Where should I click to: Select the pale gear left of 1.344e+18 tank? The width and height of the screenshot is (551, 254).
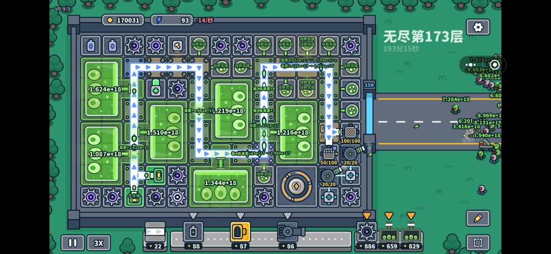click(178, 197)
